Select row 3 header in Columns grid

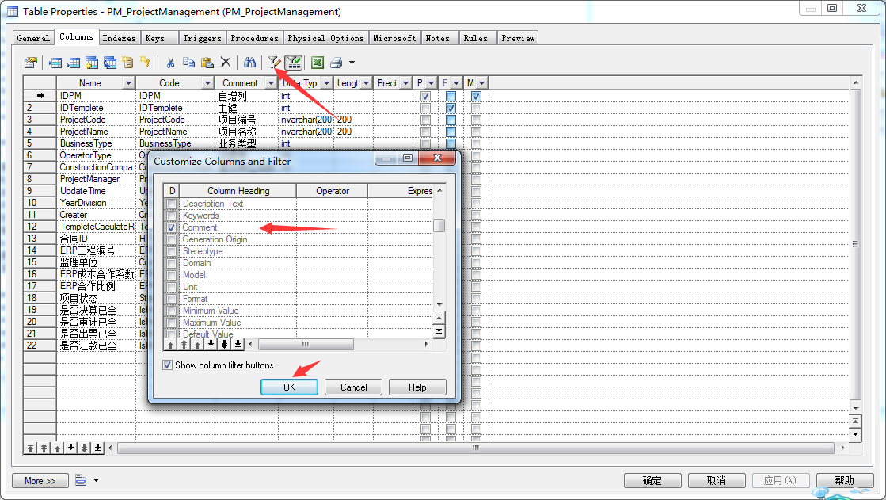click(40, 120)
